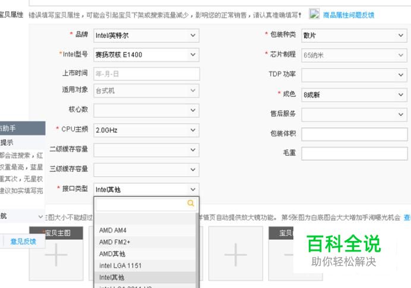The width and height of the screenshot is (411, 288).
Task: Expand the 核心数 core count dropdown
Action: [x=146, y=111]
